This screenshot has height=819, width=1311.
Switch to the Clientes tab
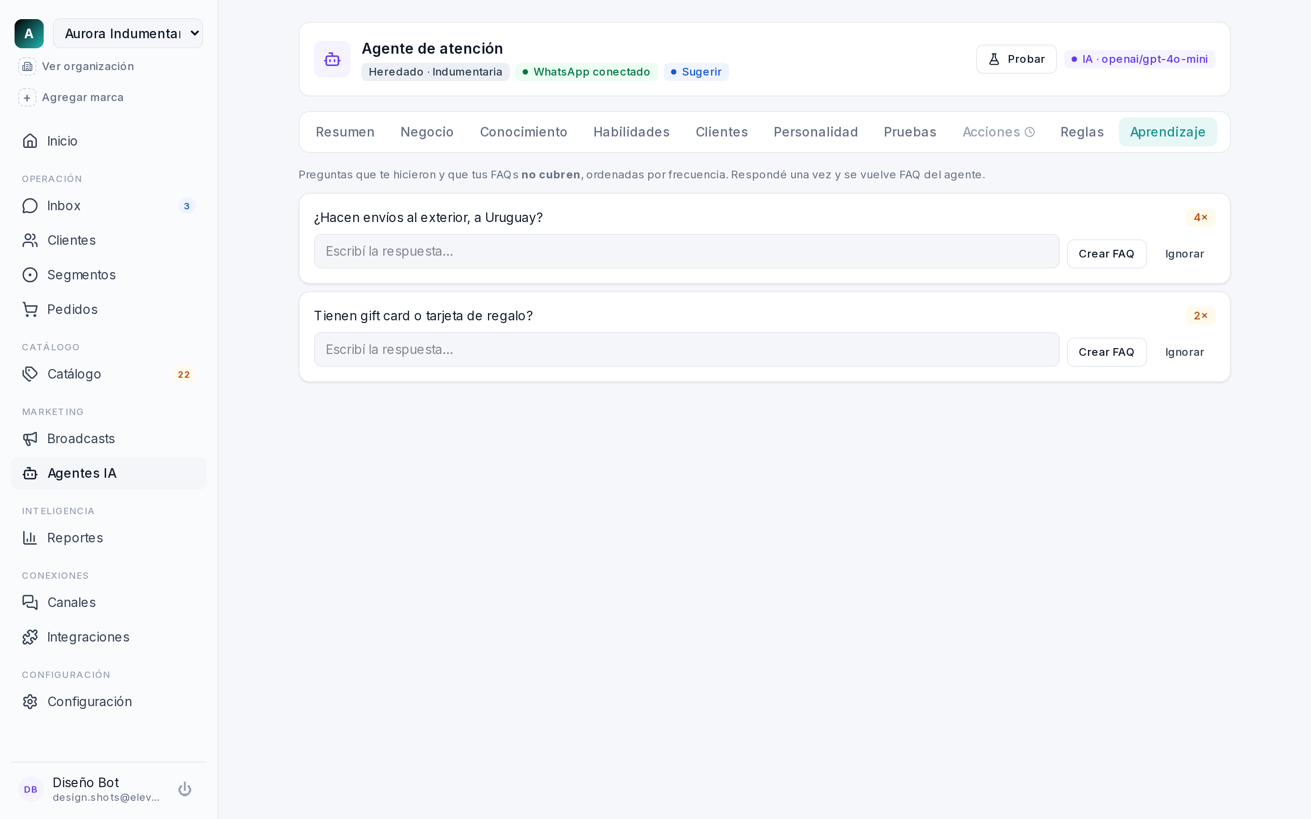point(722,132)
